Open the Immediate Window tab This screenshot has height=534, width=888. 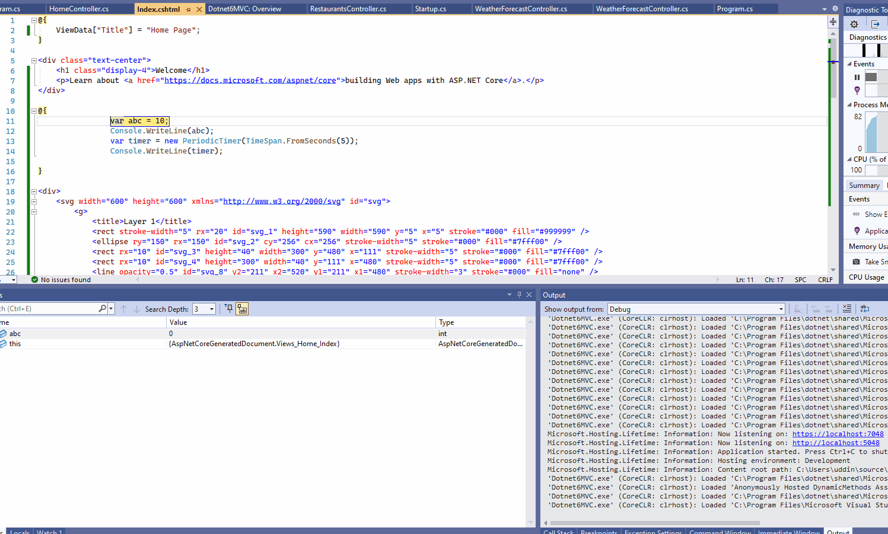click(788, 531)
